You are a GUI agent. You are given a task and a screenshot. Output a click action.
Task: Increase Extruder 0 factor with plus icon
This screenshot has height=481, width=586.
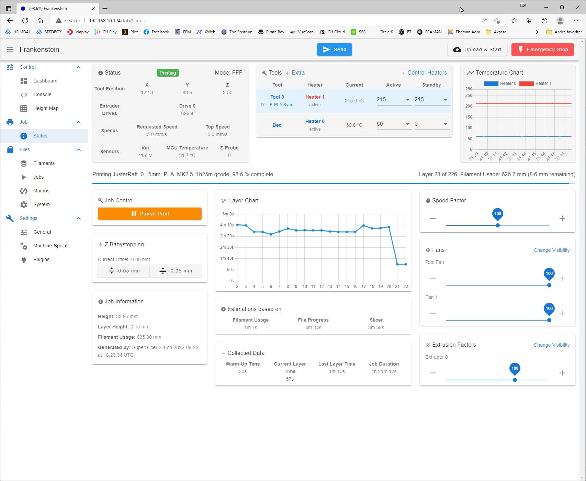pyautogui.click(x=562, y=373)
